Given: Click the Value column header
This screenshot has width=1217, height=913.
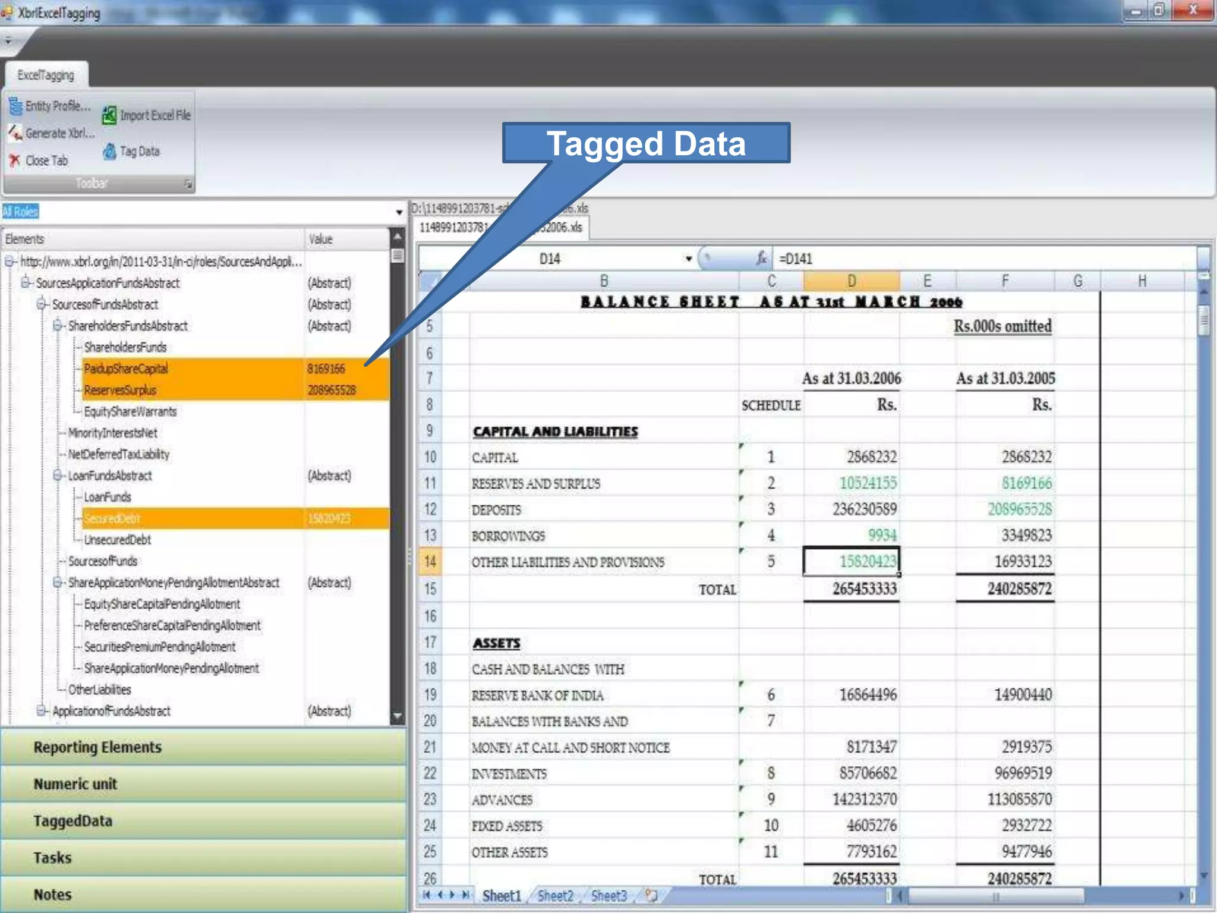Looking at the screenshot, I should (347, 239).
